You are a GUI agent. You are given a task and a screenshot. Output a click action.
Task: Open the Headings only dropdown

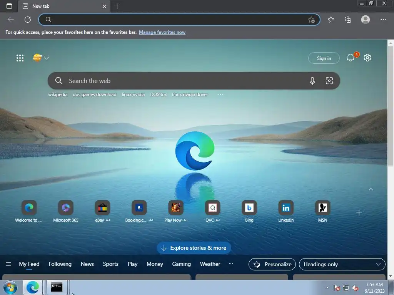pos(342,264)
